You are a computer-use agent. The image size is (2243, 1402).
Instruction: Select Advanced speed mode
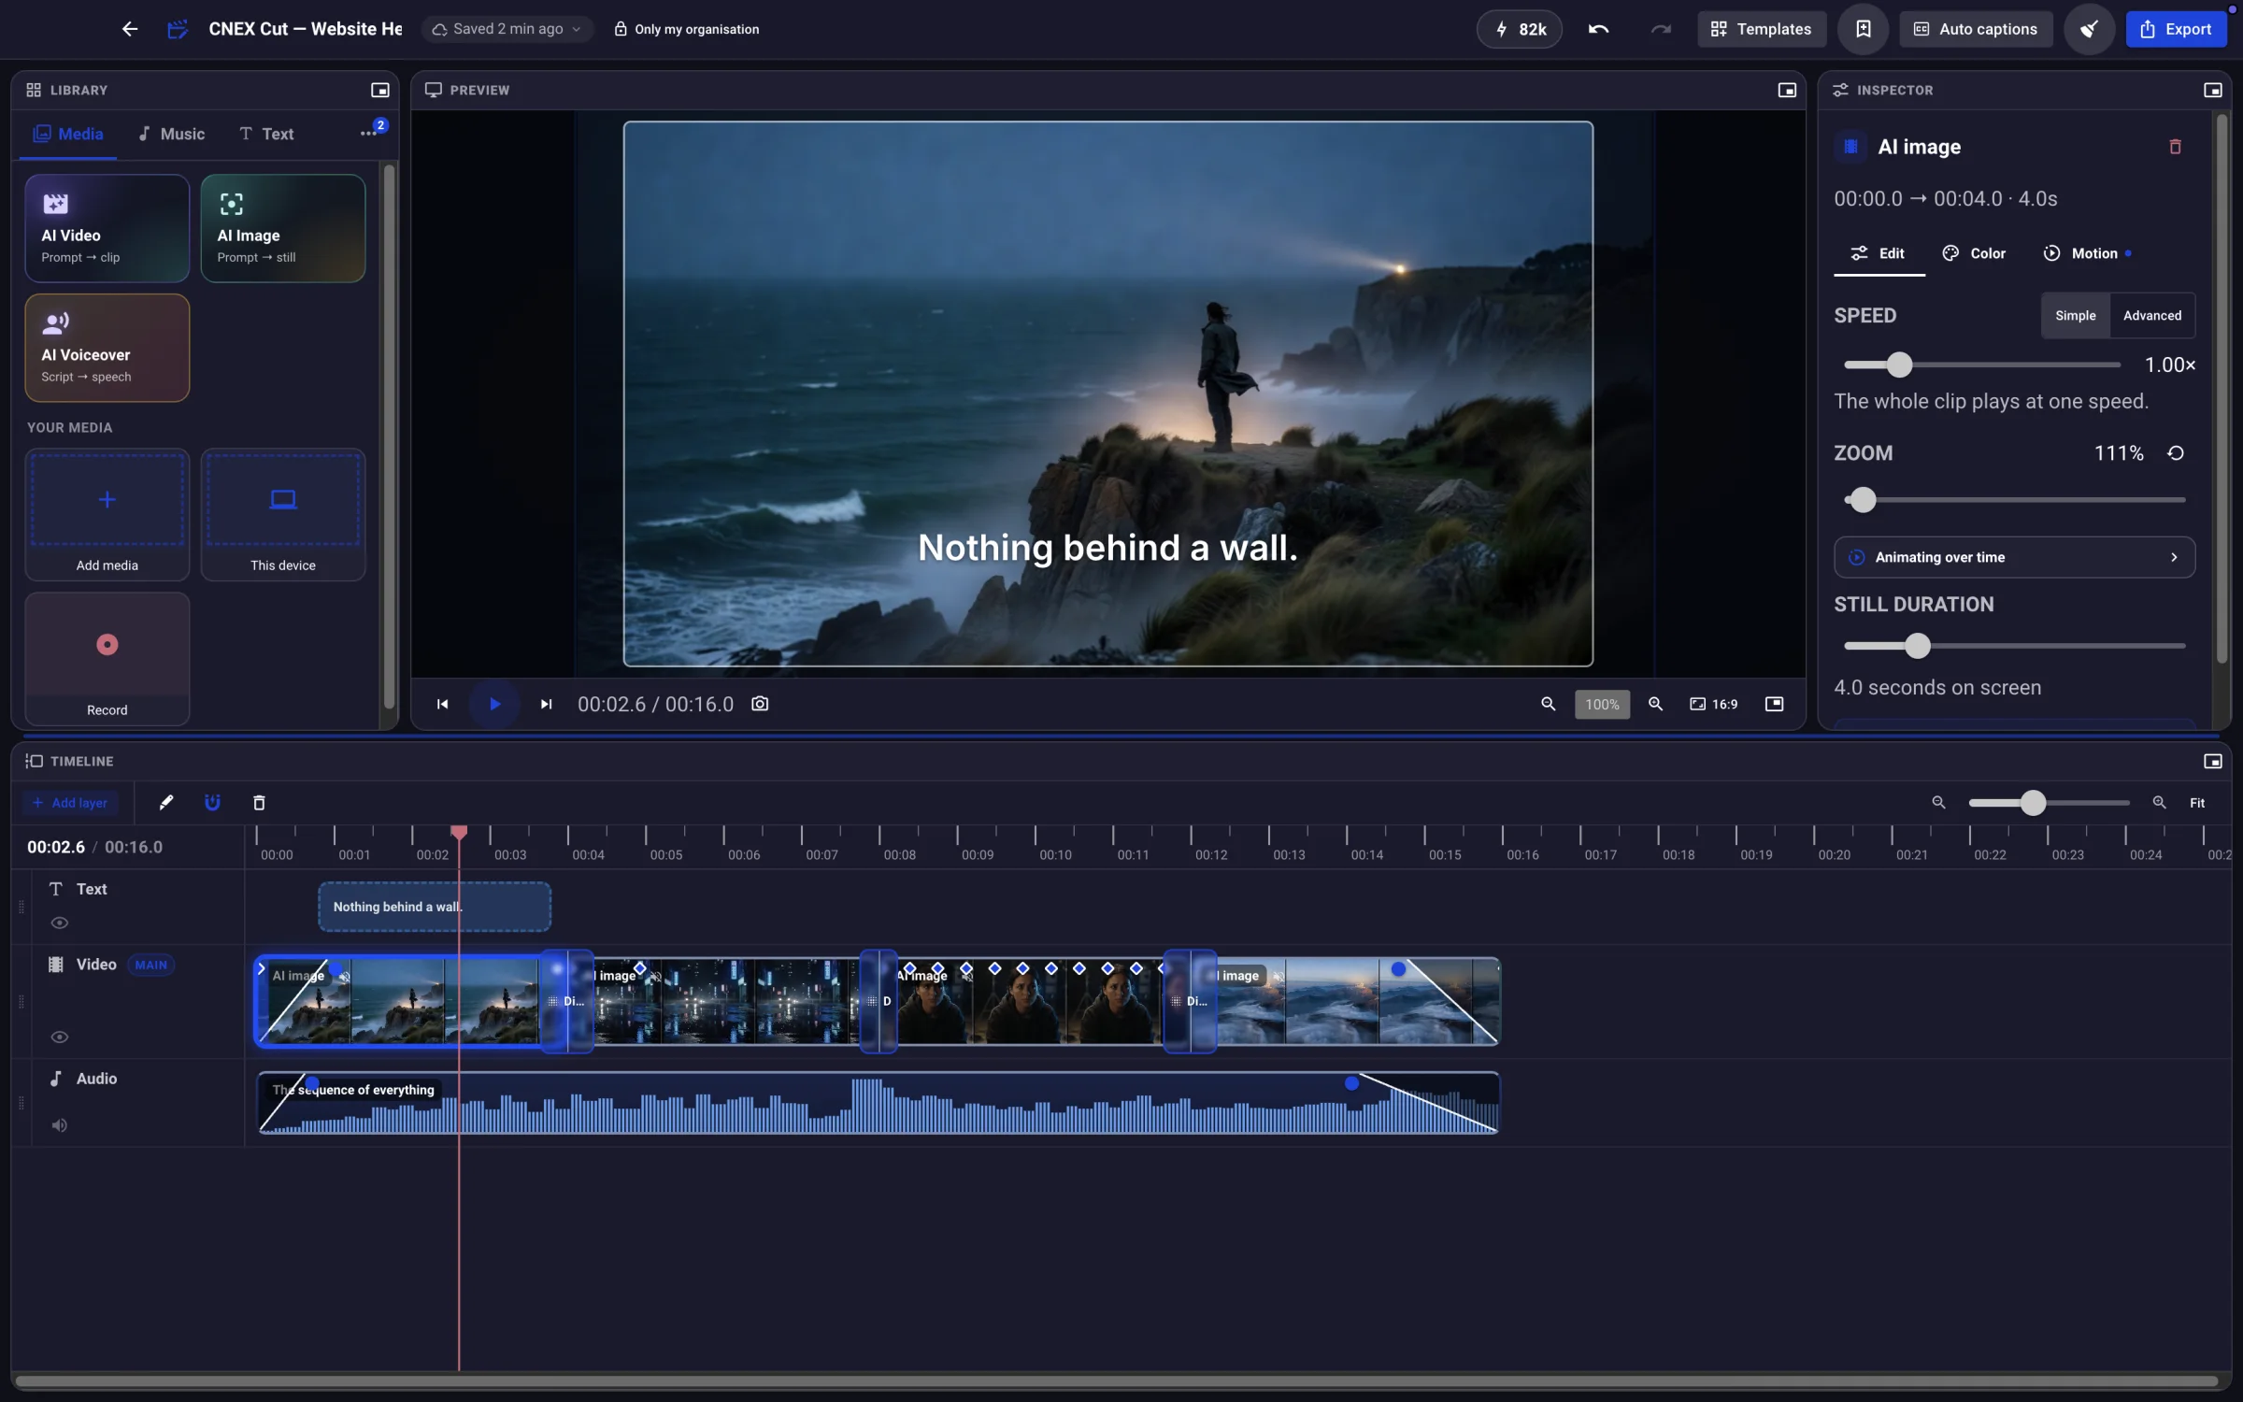tap(2151, 316)
